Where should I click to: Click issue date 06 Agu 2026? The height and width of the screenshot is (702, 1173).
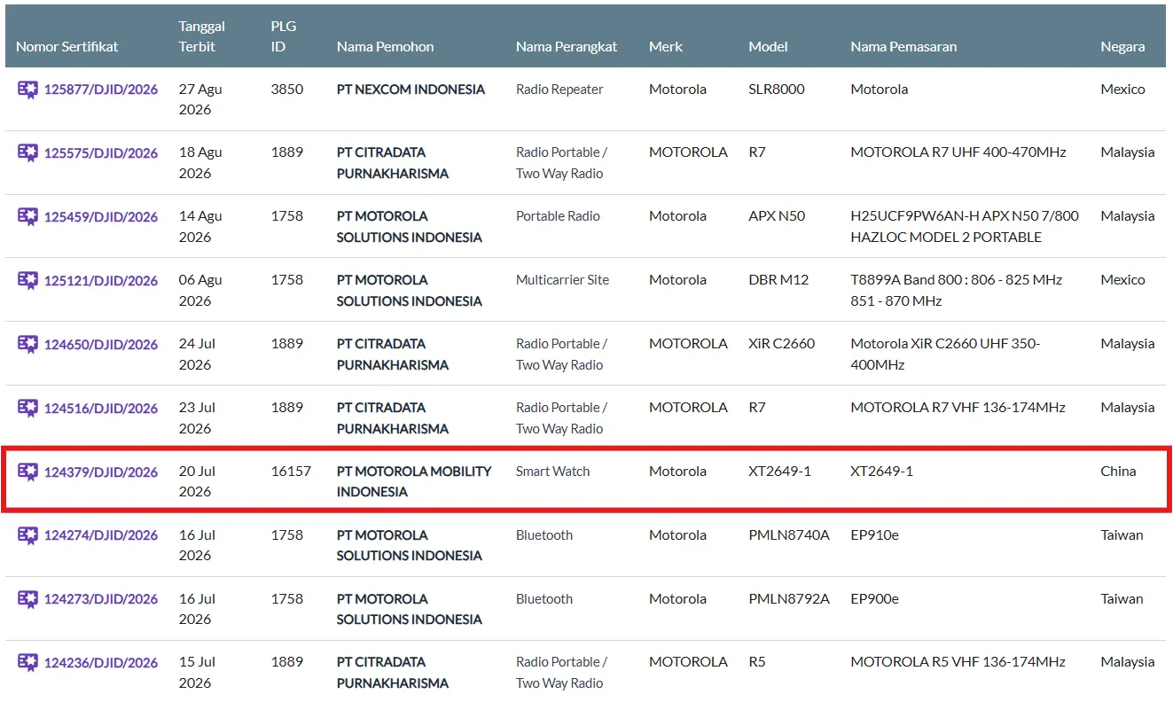click(201, 290)
